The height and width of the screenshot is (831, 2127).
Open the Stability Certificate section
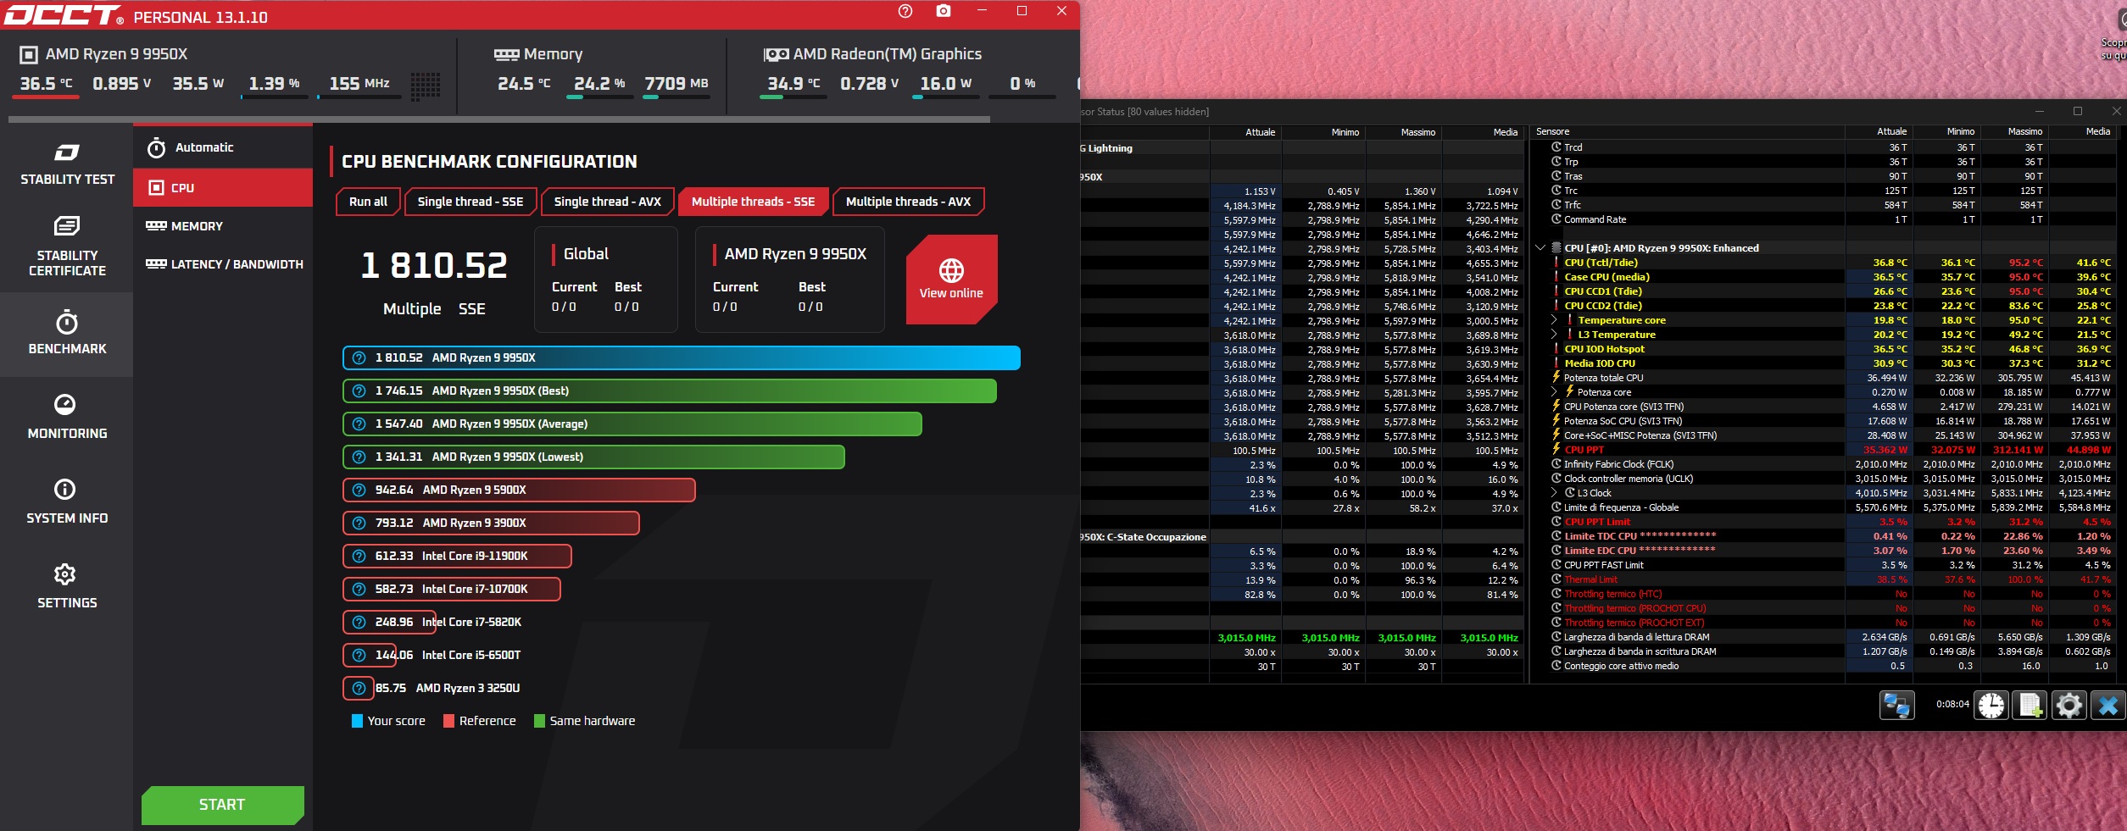click(x=67, y=247)
